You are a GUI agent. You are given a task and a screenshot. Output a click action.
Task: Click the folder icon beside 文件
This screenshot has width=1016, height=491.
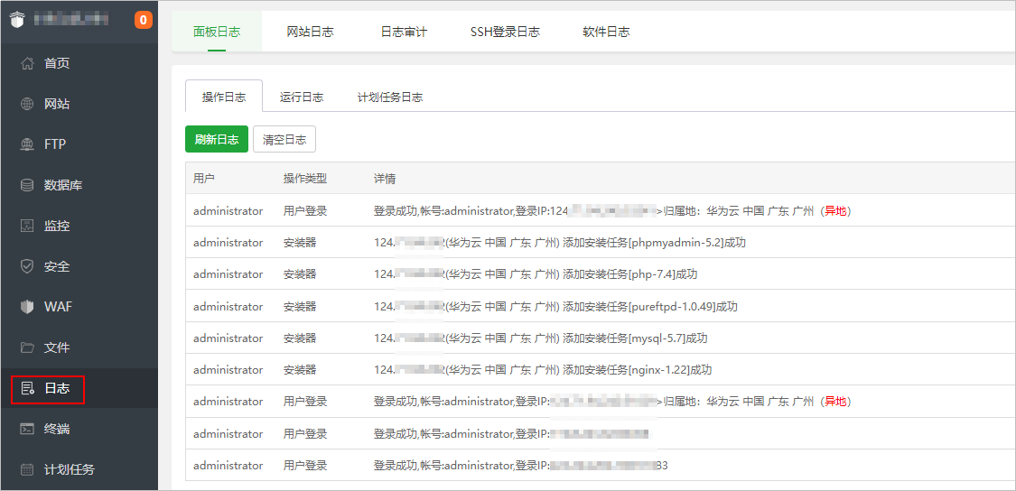click(x=27, y=347)
